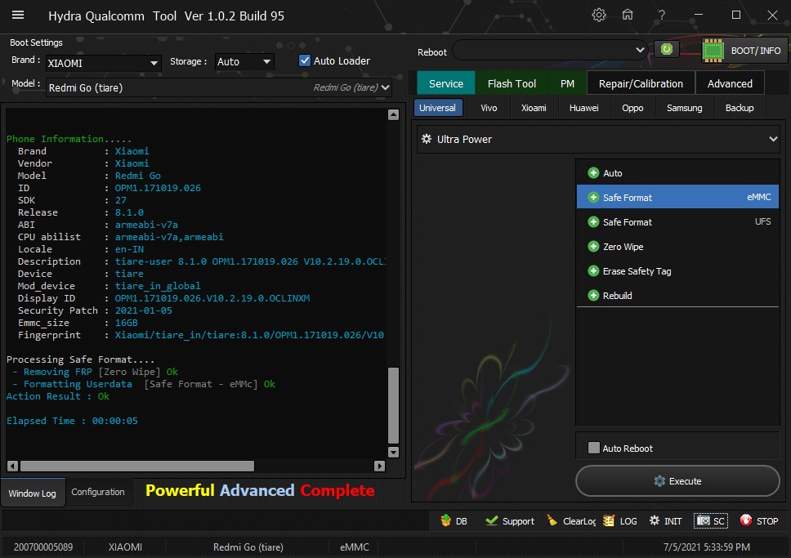
Task: Click the INIT gear icon
Action: 655,520
